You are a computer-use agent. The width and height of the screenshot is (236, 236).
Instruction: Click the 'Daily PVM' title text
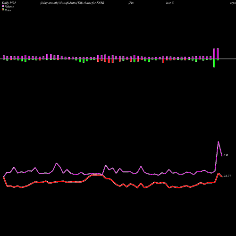(9, 3)
